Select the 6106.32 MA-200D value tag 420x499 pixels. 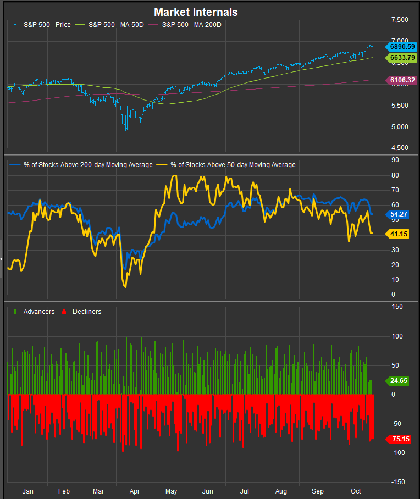pos(402,80)
